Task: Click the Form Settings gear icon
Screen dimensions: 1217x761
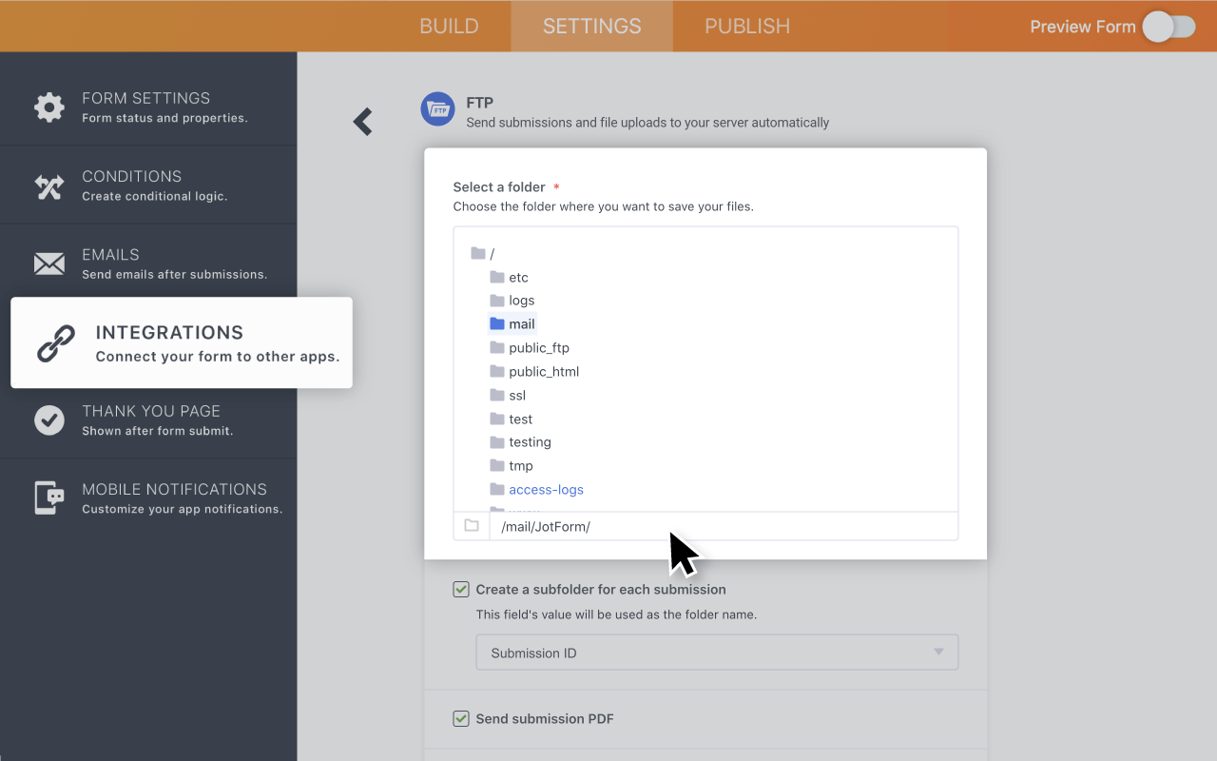Action: [x=49, y=107]
